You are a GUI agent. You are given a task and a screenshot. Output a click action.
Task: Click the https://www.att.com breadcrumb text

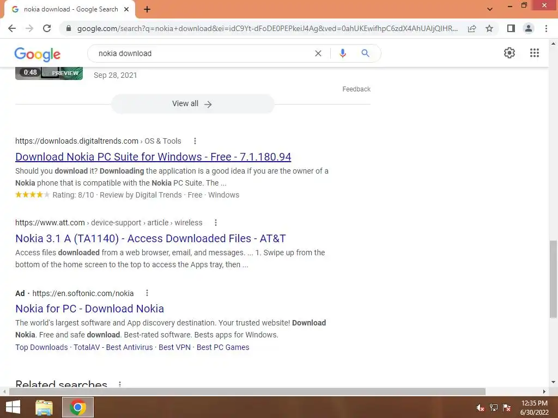[50, 223]
